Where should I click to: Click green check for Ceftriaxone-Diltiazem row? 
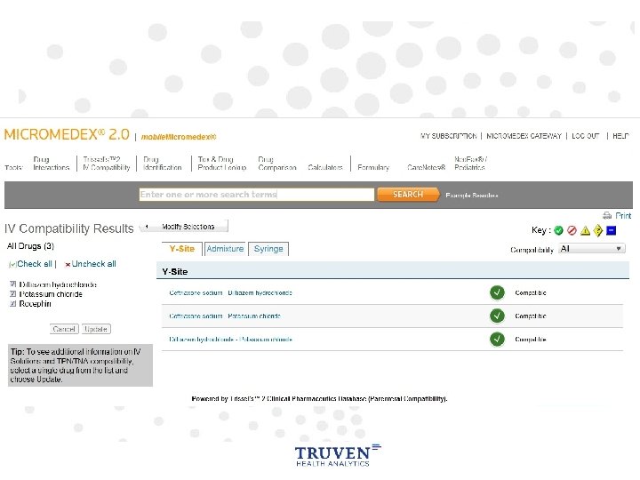pyautogui.click(x=497, y=292)
